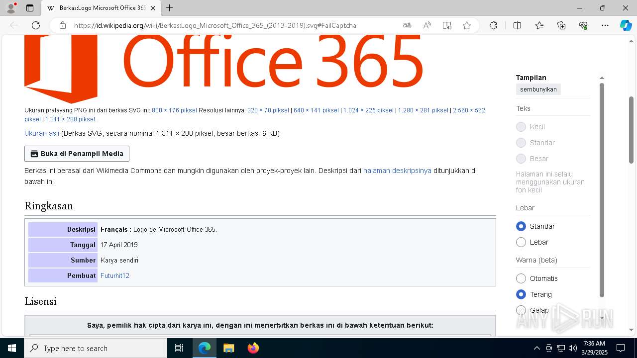Open Collections panel
Image resolution: width=637 pixels, height=358 pixels.
click(561, 25)
